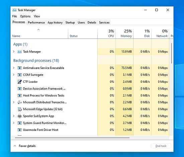The image size is (184, 157).
Task: Close the Task Manager window
Action: (168, 10)
